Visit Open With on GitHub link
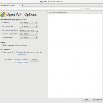The width and height of the screenshot is (103, 103). 22,63
